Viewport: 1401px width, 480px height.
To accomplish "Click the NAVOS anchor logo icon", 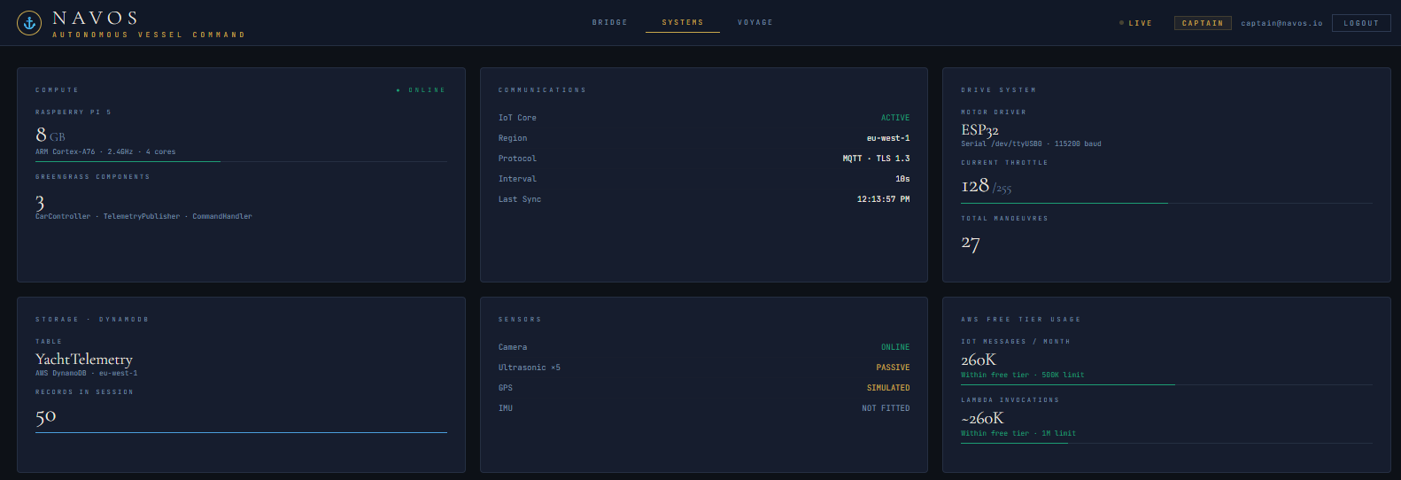I will (29, 24).
